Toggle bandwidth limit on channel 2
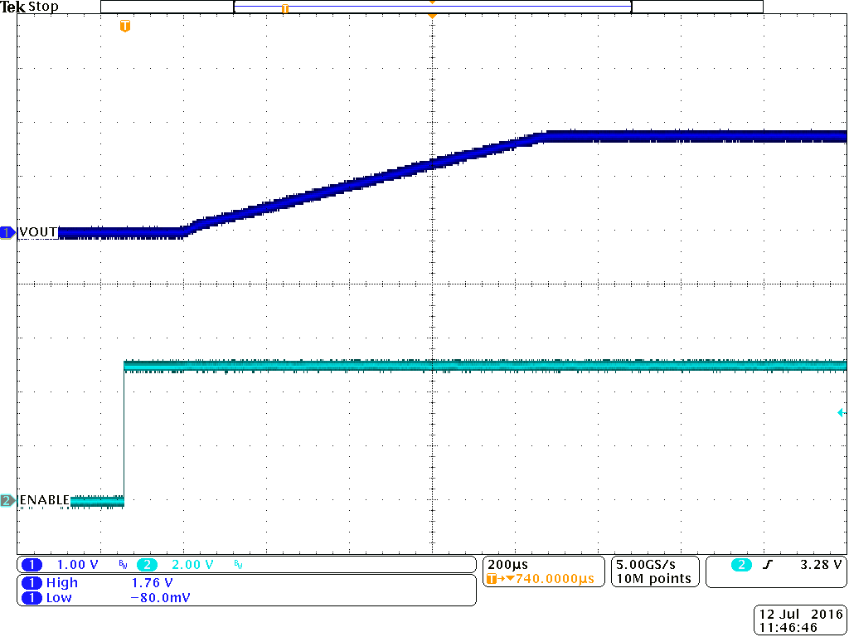This screenshot has height=637, width=849. [237, 564]
